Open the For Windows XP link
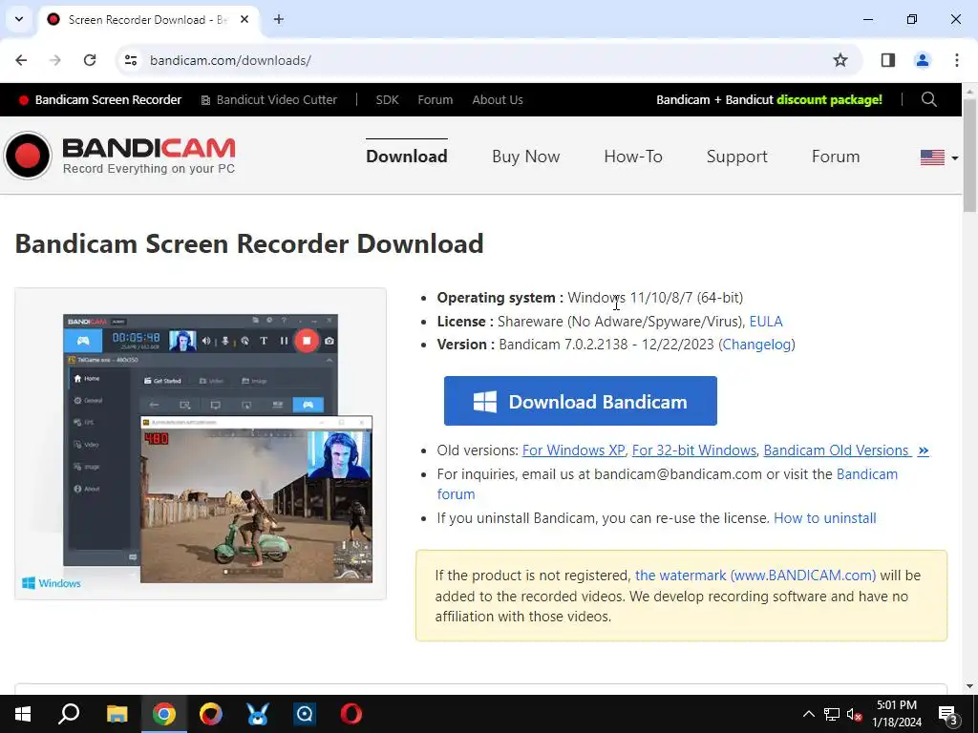 click(x=573, y=450)
